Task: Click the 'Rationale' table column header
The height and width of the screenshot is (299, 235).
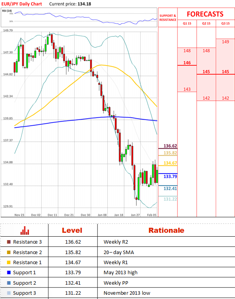Action: pyautogui.click(x=166, y=230)
